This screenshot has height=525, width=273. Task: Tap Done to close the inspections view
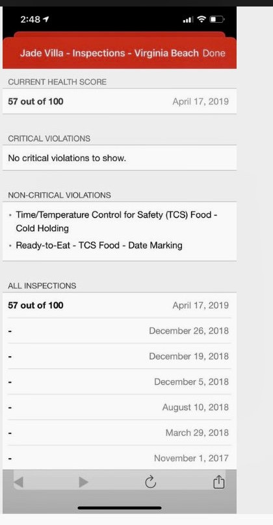(x=214, y=53)
